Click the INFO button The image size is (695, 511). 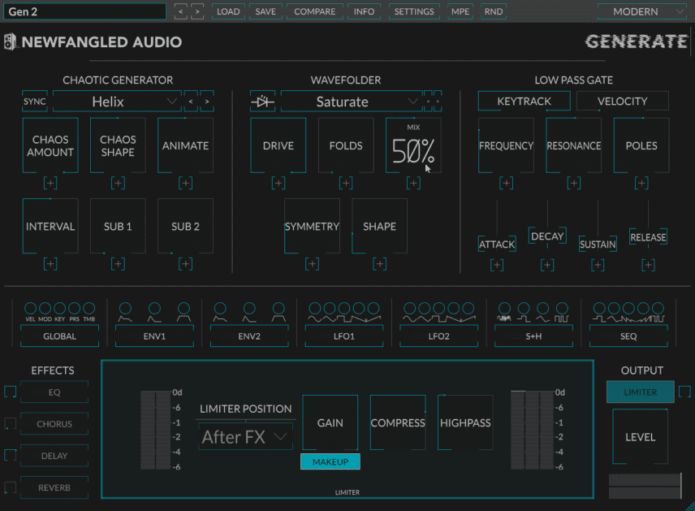[x=364, y=11]
